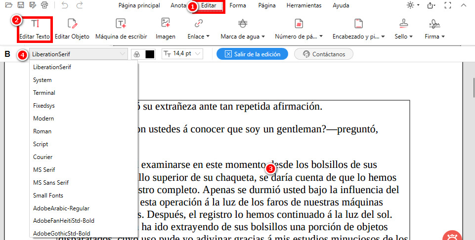
Task: Open a file with the folder icon
Action: point(9,5)
